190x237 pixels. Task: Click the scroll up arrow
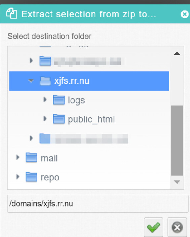coord(177,53)
